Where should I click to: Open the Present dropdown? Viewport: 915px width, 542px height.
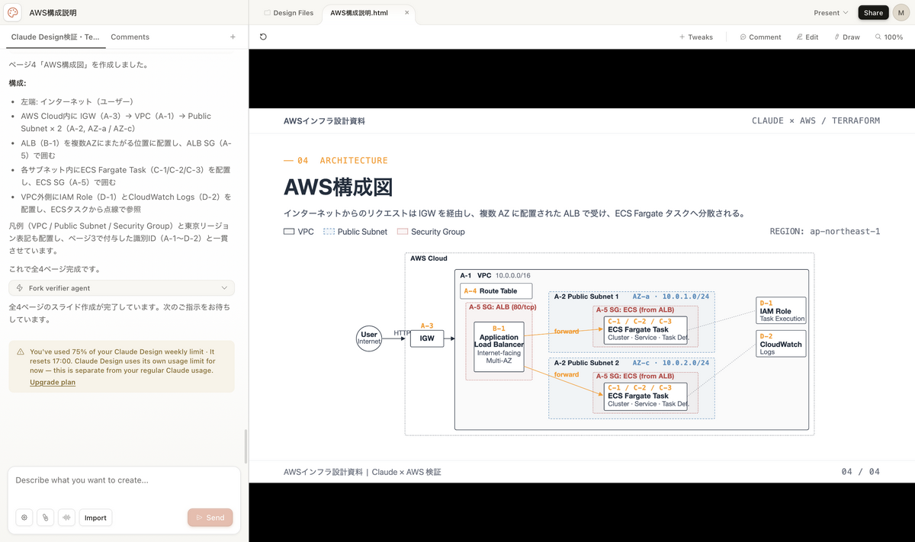[831, 12]
